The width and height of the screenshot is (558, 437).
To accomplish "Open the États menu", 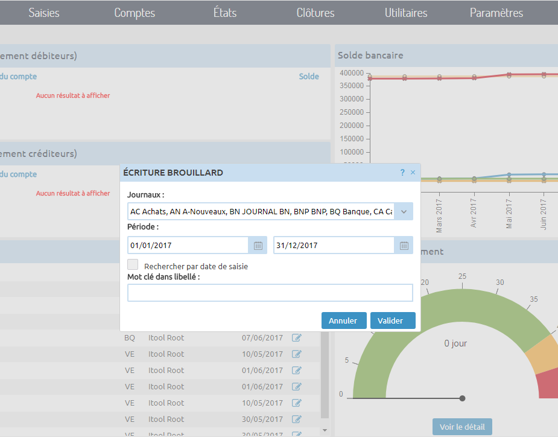I will pos(225,13).
